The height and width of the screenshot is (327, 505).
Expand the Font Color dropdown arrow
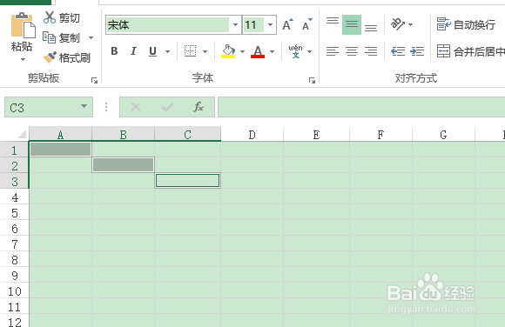pyautogui.click(x=273, y=51)
